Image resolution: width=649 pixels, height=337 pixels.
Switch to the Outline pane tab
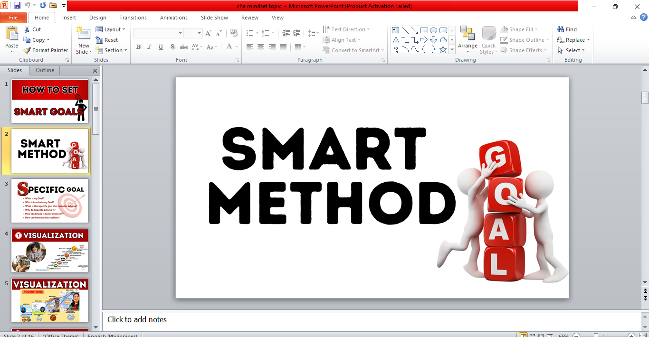tap(45, 70)
